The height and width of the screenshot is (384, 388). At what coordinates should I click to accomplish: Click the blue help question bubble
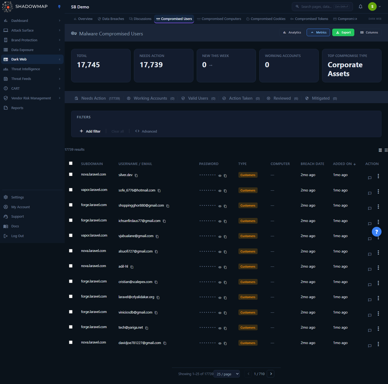coord(376,232)
